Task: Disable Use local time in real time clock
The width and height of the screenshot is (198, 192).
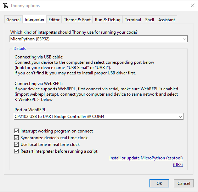Action: pos(16,145)
